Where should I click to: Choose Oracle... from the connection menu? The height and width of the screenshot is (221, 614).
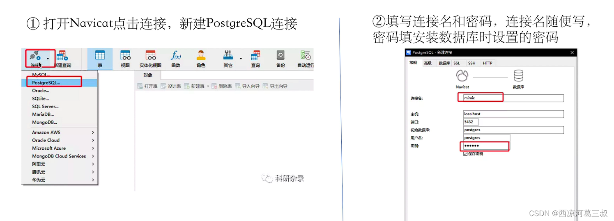coord(60,91)
